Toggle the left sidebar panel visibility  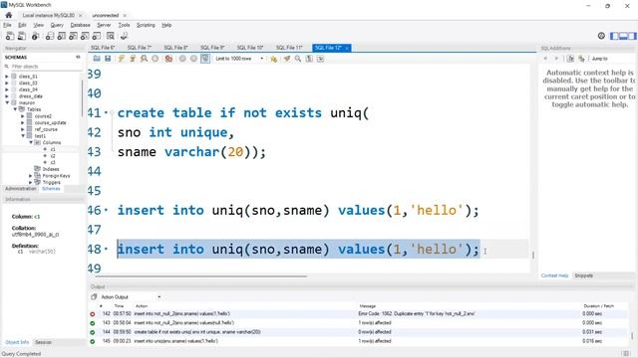tap(614, 36)
